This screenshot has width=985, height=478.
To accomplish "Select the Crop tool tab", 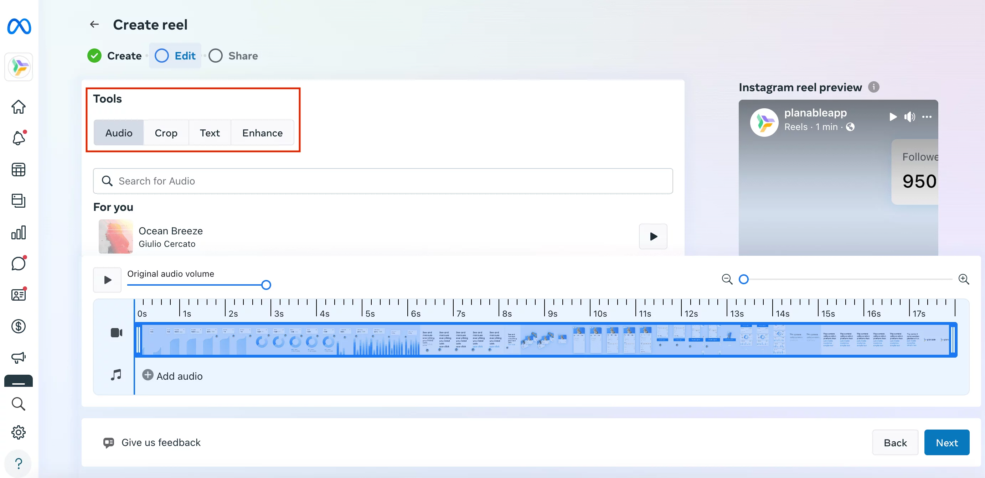I will 166,133.
